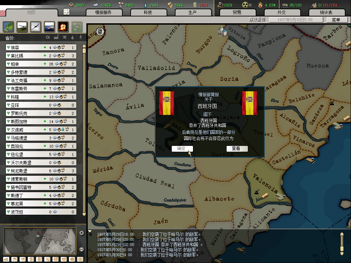Screen dimensions: 351x263
Task: Click the dissent flame icon showing 4.03%
Action: coord(260,5)
